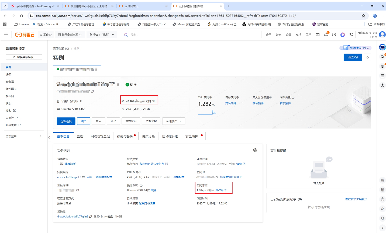The height and width of the screenshot is (233, 386).
Task: Edit the instance name with the pencil icon
Action: [118, 85]
